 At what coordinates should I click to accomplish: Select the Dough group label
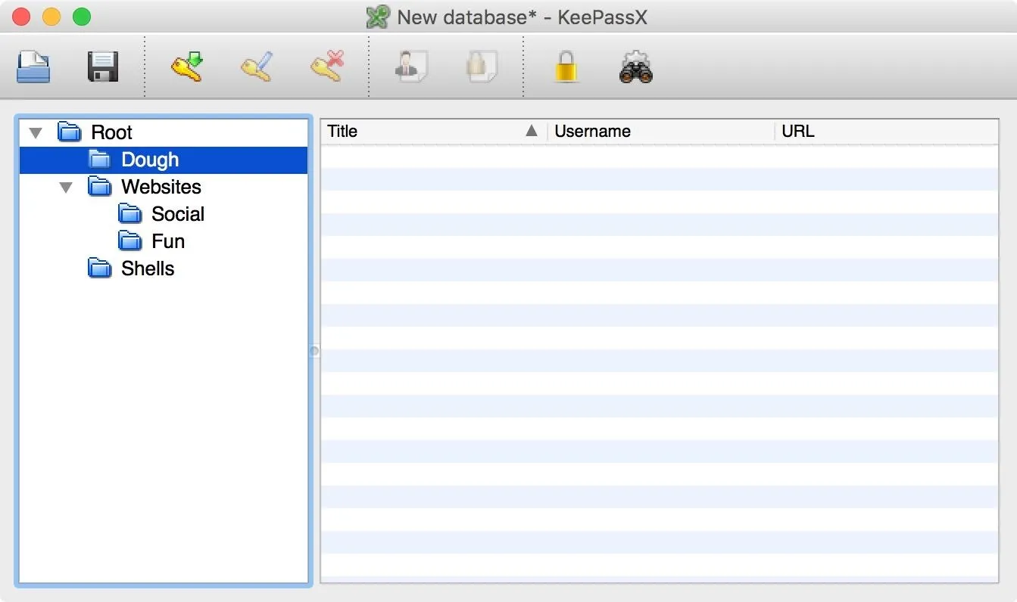pyautogui.click(x=150, y=160)
